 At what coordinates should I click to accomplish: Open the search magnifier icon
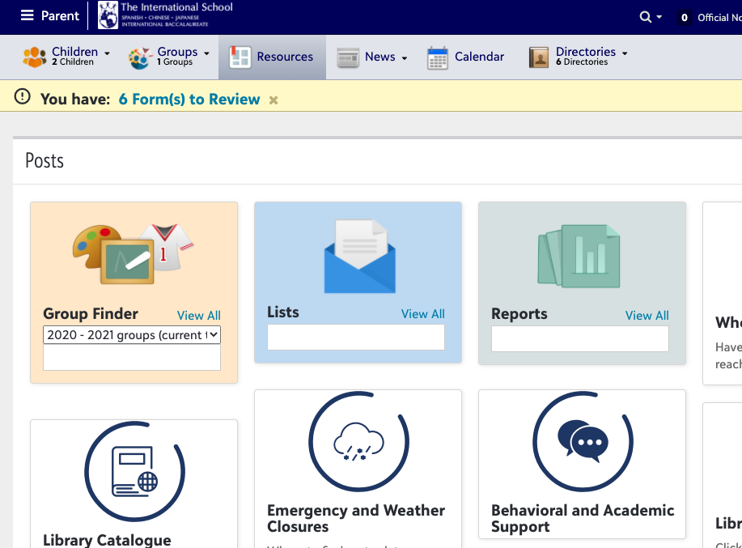pos(645,17)
